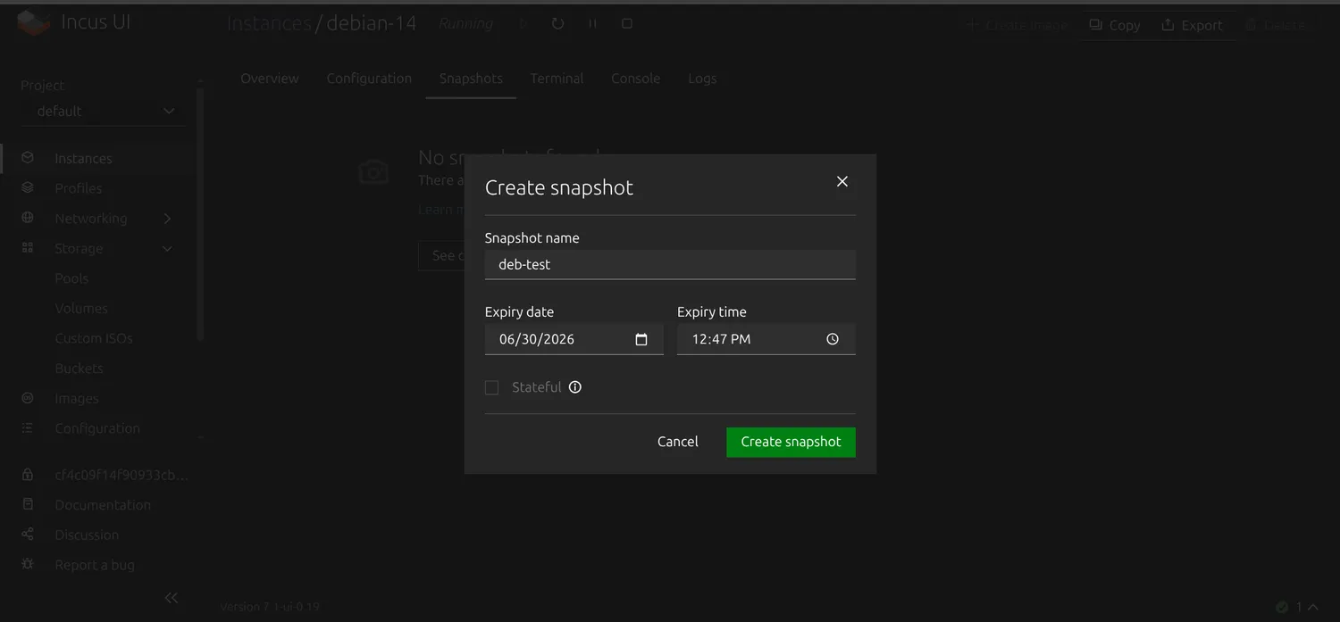The height and width of the screenshot is (622, 1340).
Task: Set the Expiry date field
Action: (574, 339)
